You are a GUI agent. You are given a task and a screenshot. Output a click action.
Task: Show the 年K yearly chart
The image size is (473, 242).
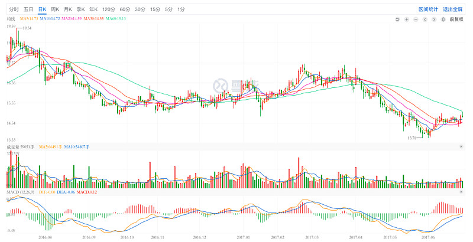[94, 9]
